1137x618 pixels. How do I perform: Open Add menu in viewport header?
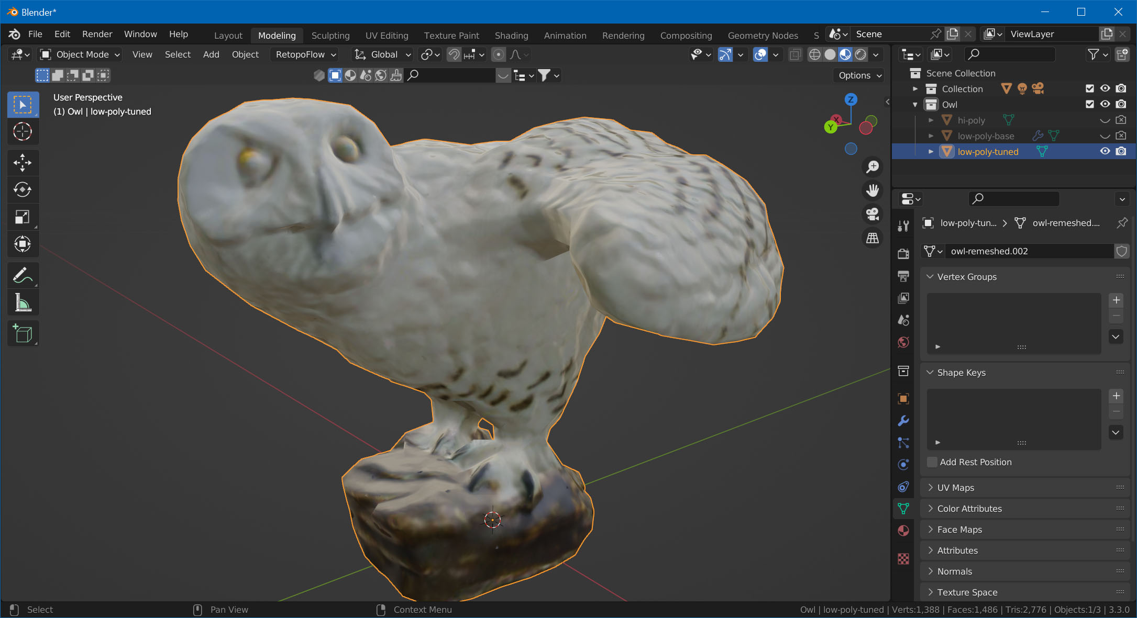211,54
